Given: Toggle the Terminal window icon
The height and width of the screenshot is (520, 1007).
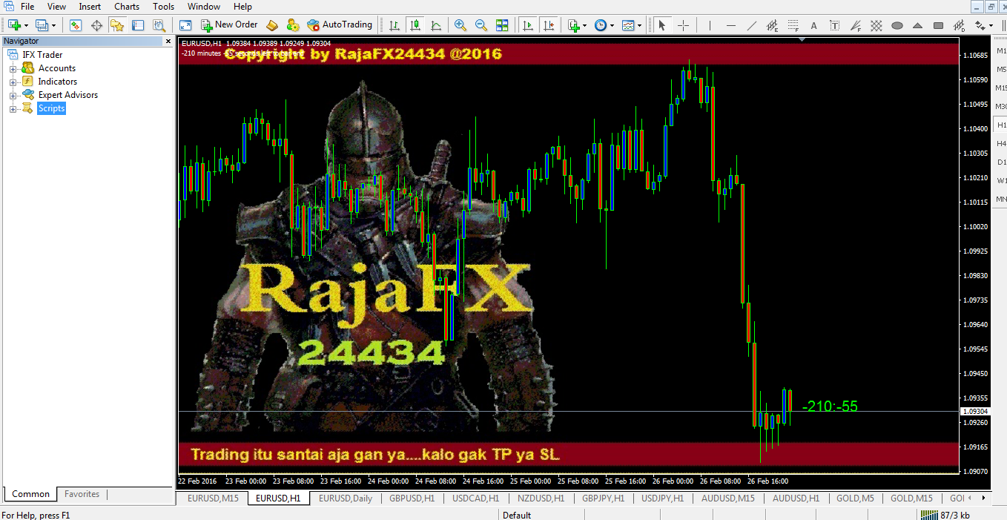Looking at the screenshot, I should coord(138,25).
